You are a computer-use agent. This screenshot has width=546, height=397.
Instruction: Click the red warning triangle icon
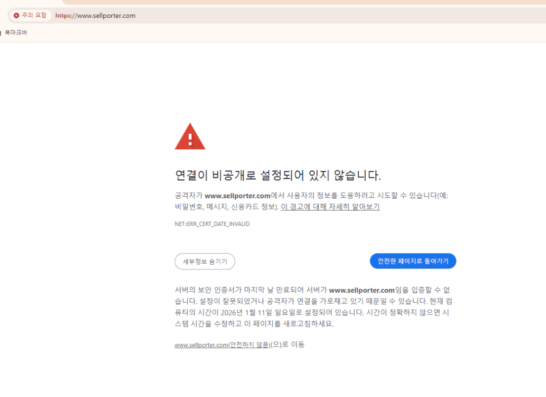190,136
